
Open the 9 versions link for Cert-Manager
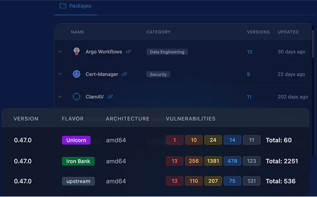[x=248, y=75]
